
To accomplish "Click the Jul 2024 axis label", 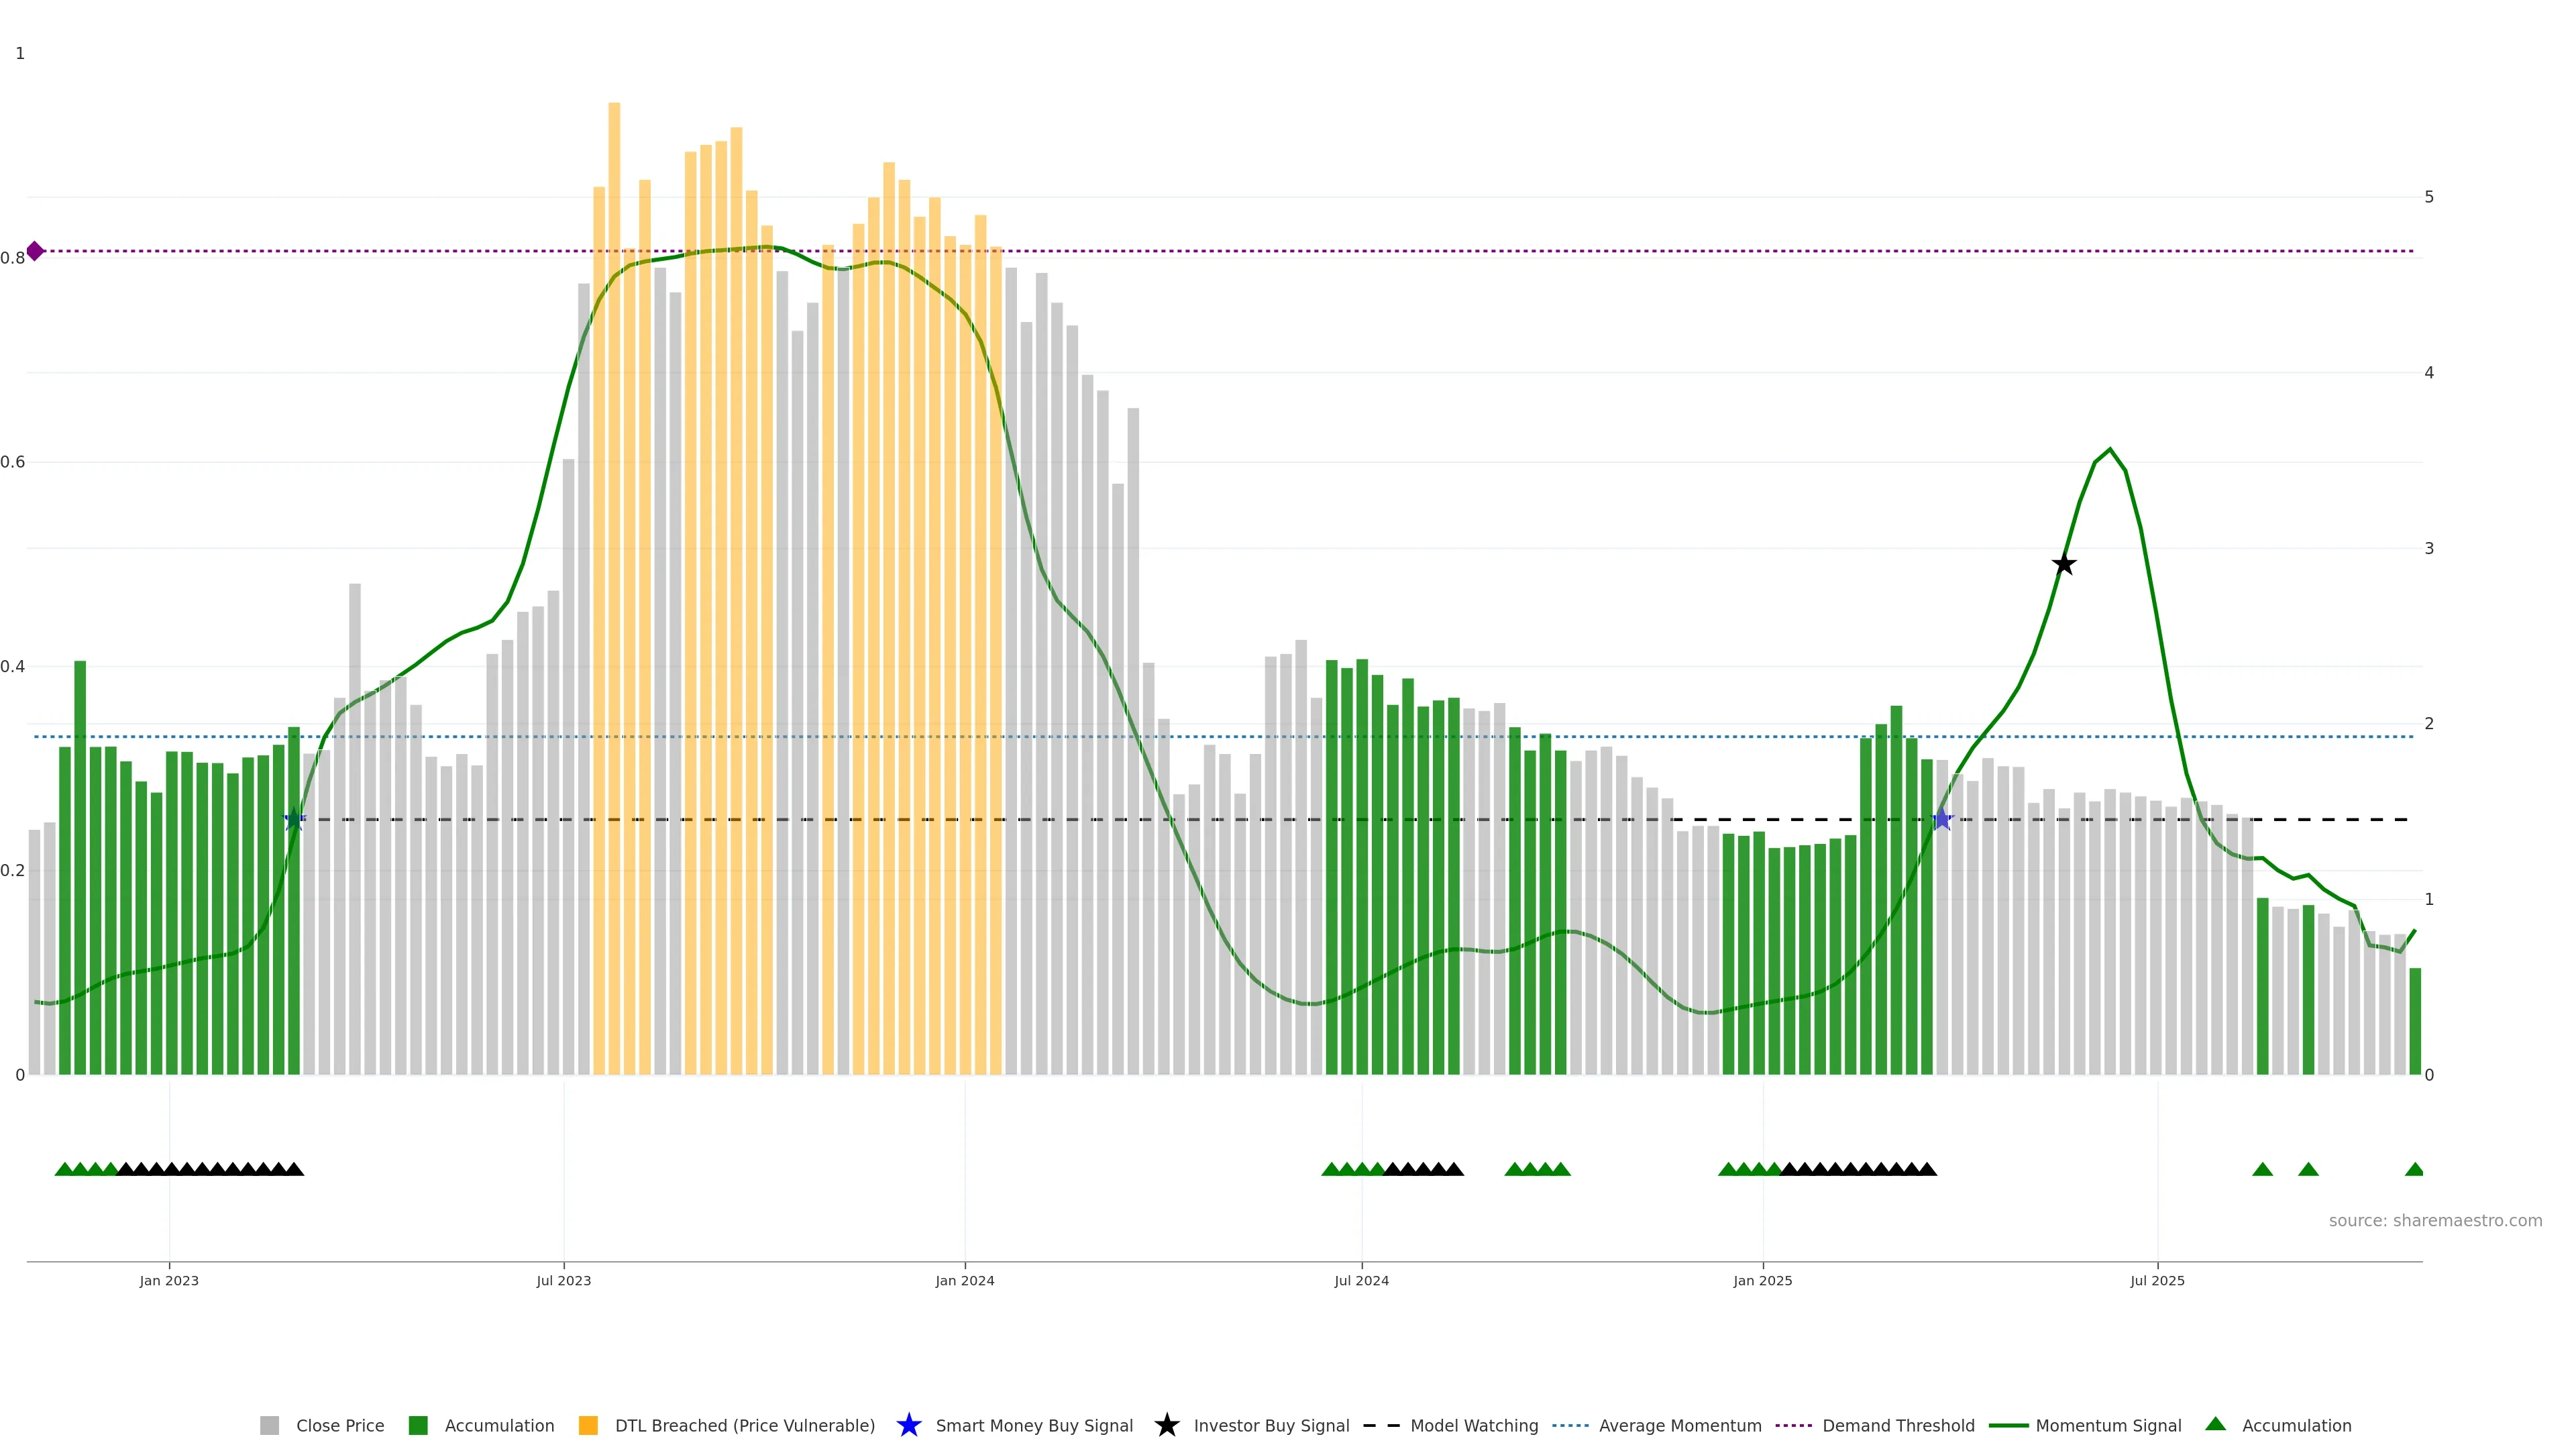I will 1361,1281.
